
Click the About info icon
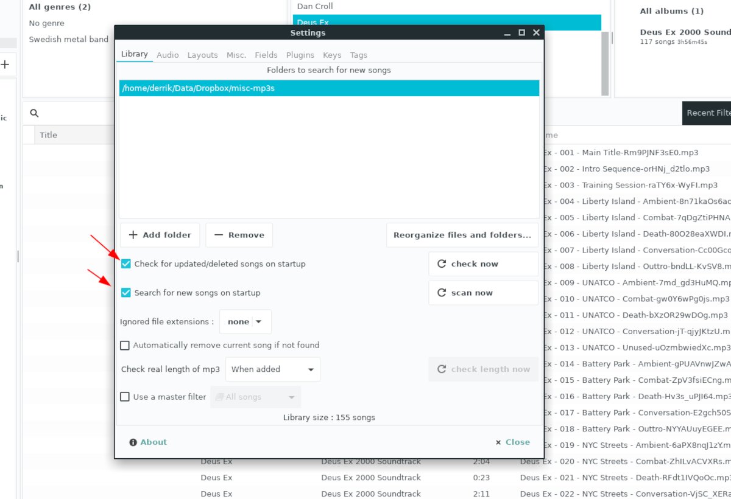(133, 442)
